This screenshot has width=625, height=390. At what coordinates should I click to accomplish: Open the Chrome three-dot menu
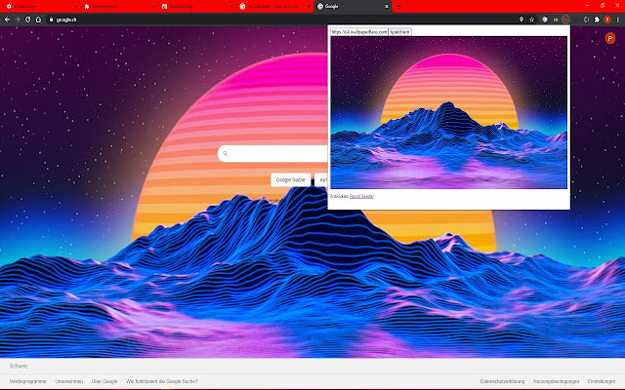(618, 19)
